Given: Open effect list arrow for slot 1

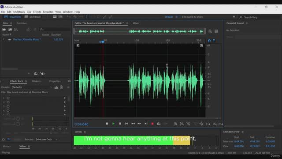Looking at the screenshot, I should (65, 98).
